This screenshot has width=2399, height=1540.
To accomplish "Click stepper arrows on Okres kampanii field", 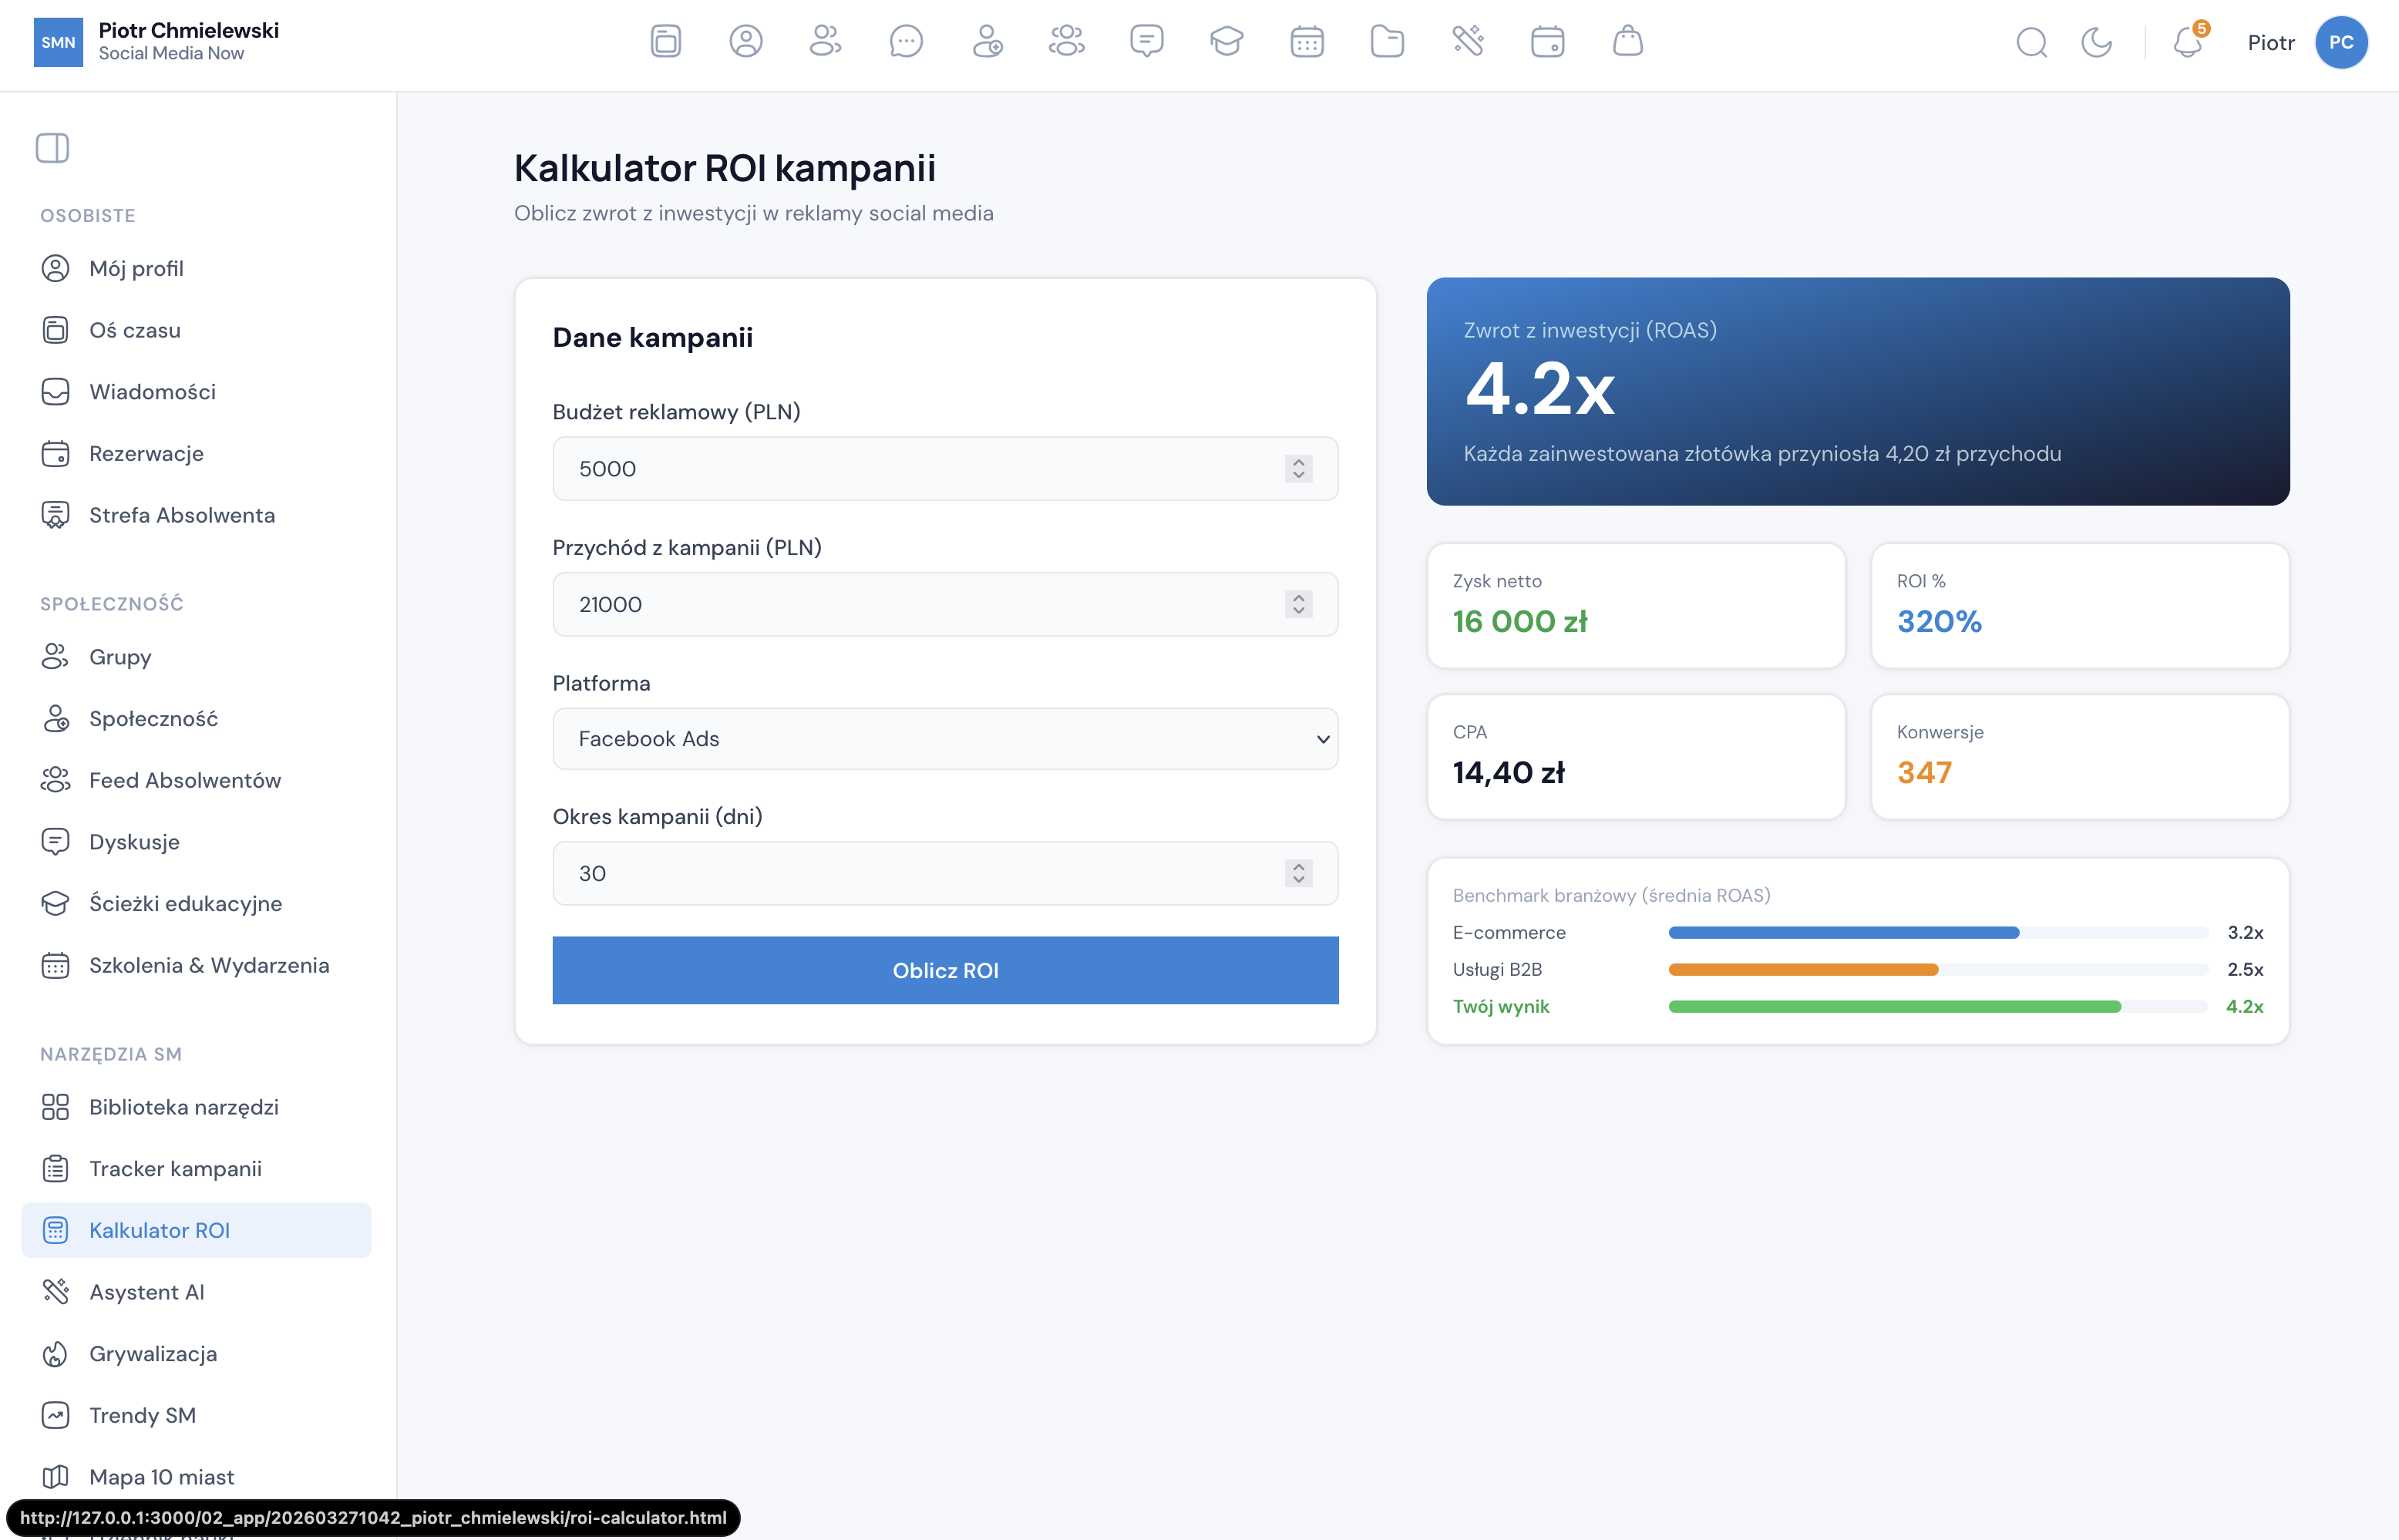I will point(1298,873).
